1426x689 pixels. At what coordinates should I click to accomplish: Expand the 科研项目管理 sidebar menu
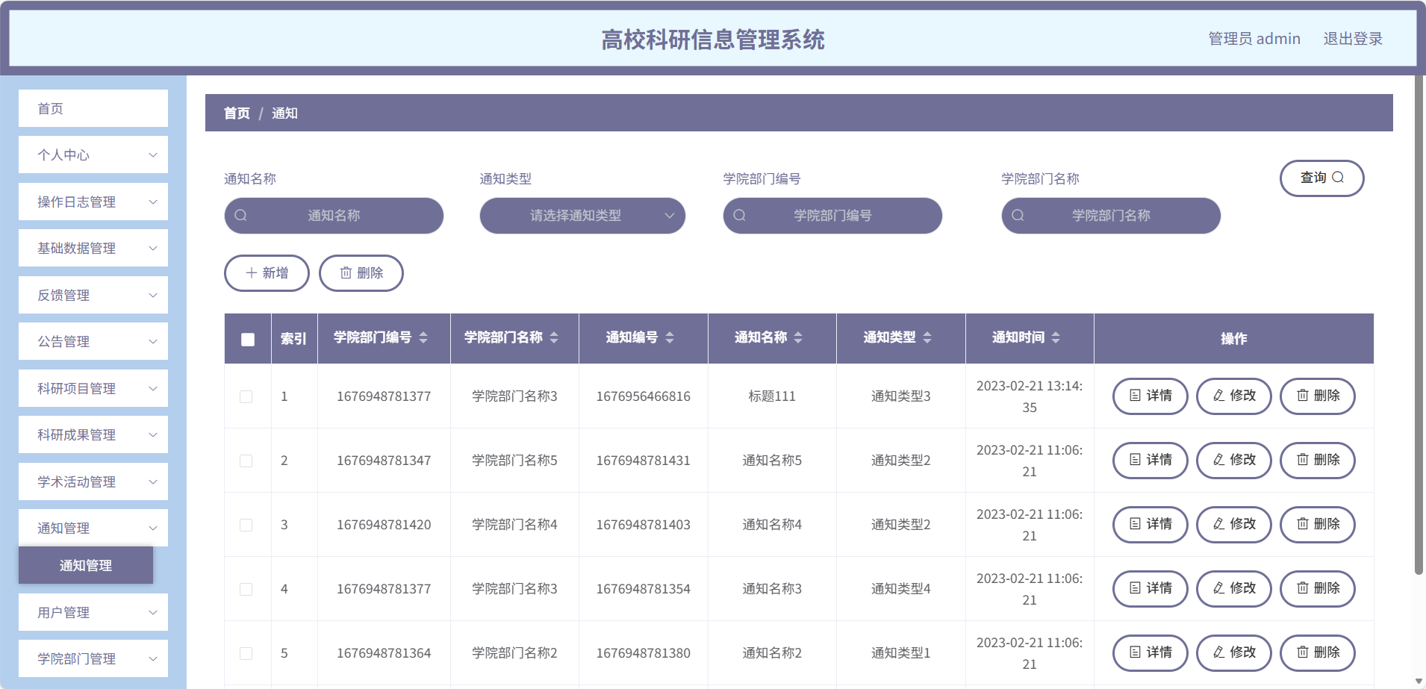(93, 388)
